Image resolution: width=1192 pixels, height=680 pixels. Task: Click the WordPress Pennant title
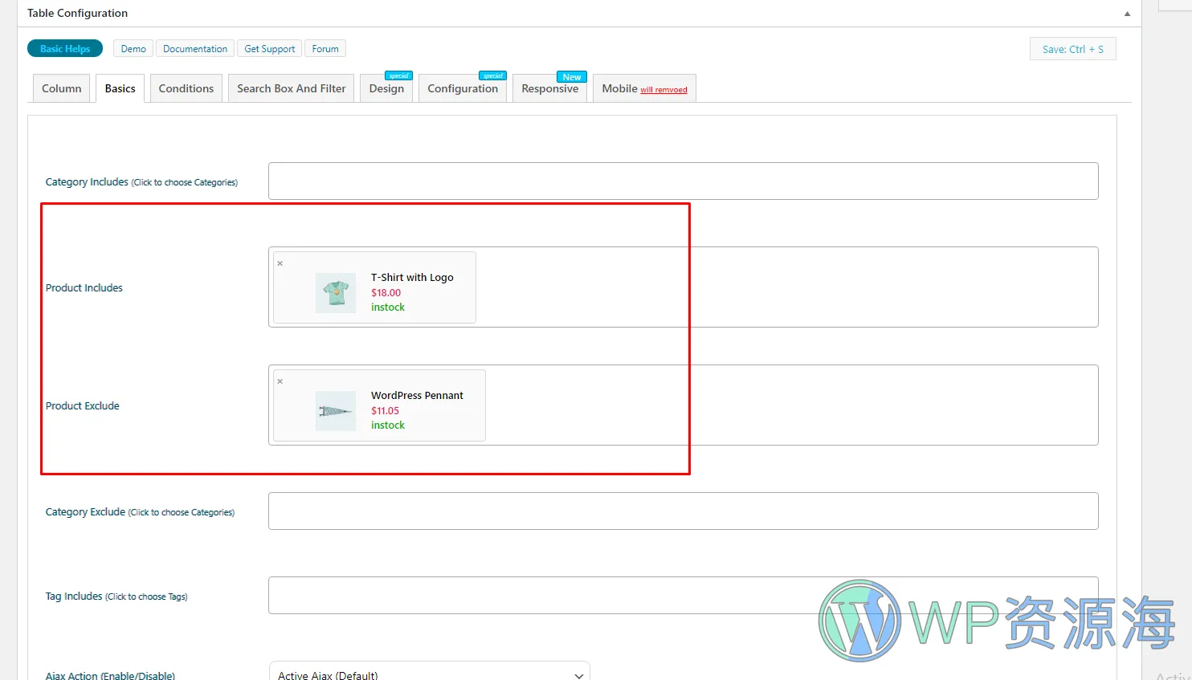pos(417,396)
